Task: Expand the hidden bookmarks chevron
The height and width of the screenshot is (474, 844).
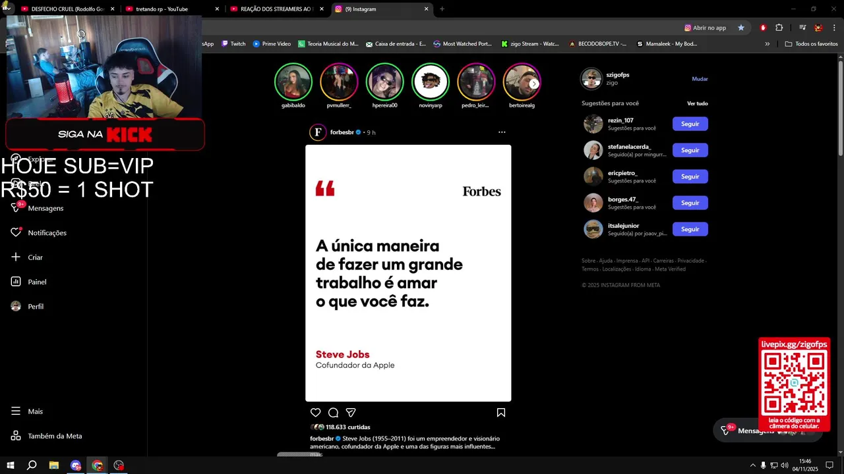Action: 767,44
